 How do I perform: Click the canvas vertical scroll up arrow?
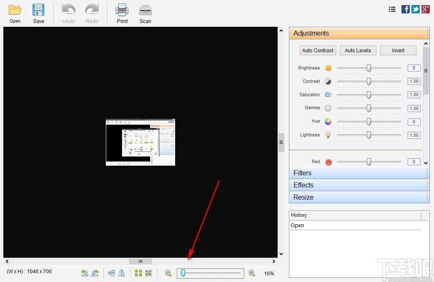pos(281,31)
